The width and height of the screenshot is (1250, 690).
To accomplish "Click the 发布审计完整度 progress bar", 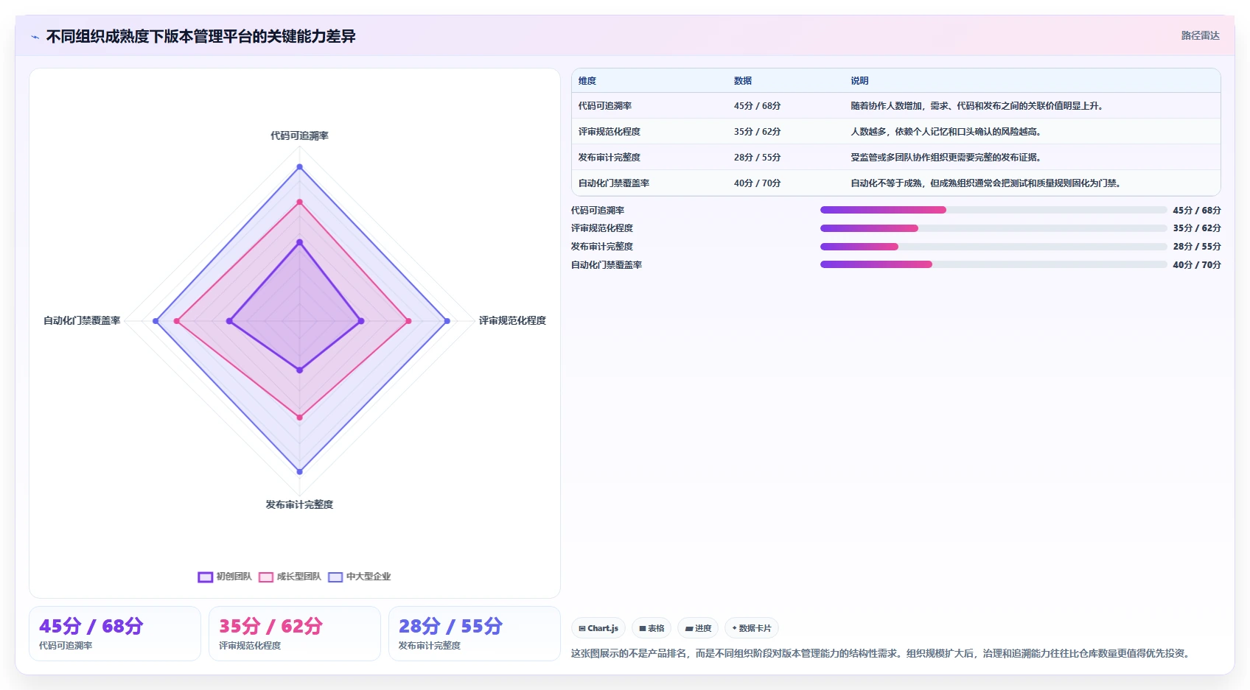I will 994,247.
